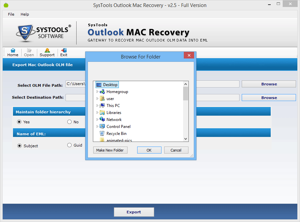Select Libraries label in folder tree
300x222 pixels.
pos(114,113)
